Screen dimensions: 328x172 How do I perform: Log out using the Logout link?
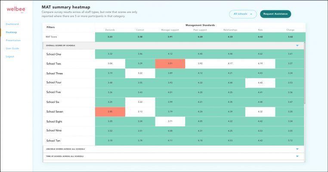coord(10,56)
